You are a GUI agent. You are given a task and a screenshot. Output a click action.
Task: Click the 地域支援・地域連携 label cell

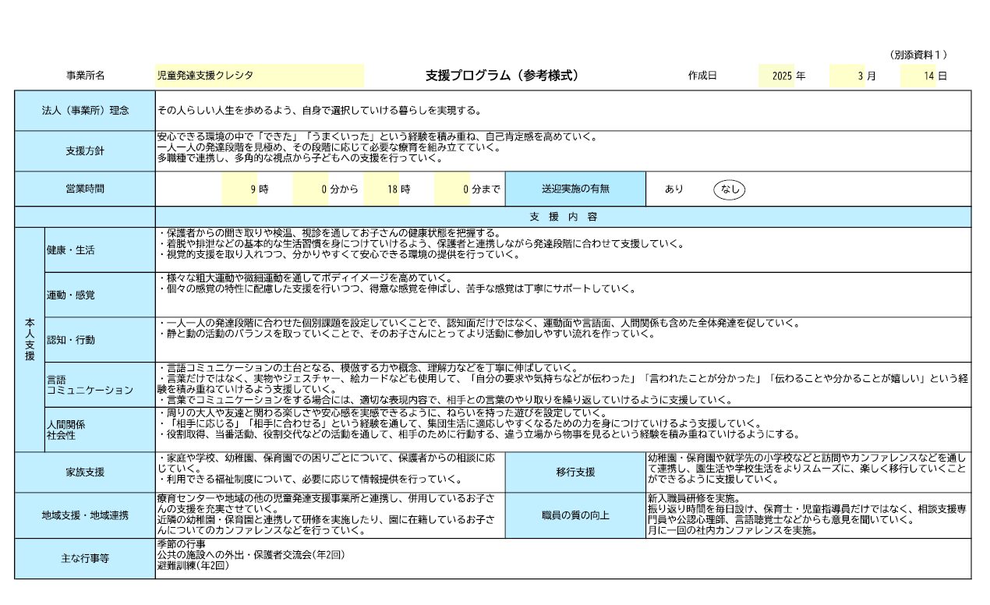(x=85, y=515)
